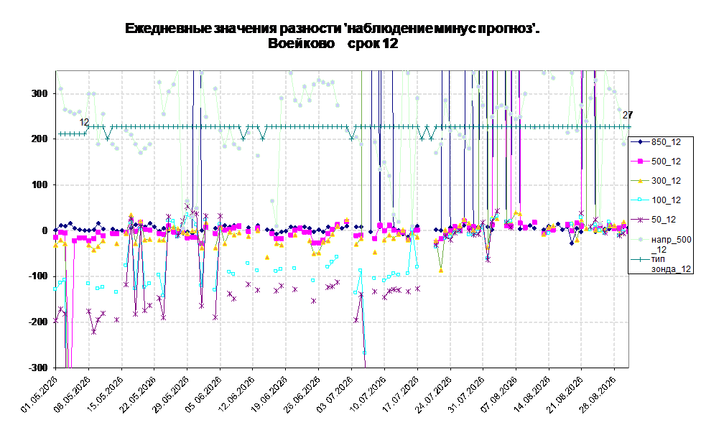701x430 pixels.
Task: Click the data label 12 near the sonde type line
Action: pos(85,122)
